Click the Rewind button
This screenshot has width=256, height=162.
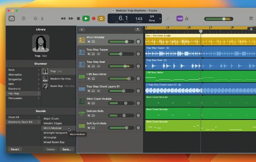pyautogui.click(x=63, y=18)
